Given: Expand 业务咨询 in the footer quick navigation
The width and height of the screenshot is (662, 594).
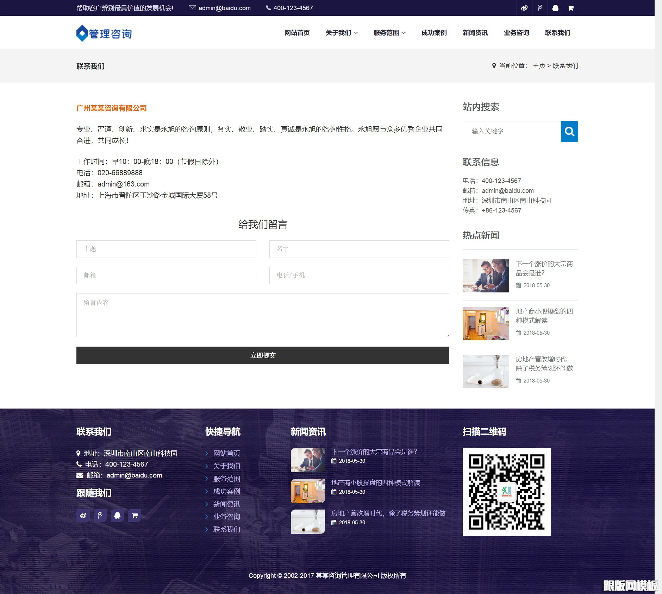Looking at the screenshot, I should [x=226, y=517].
